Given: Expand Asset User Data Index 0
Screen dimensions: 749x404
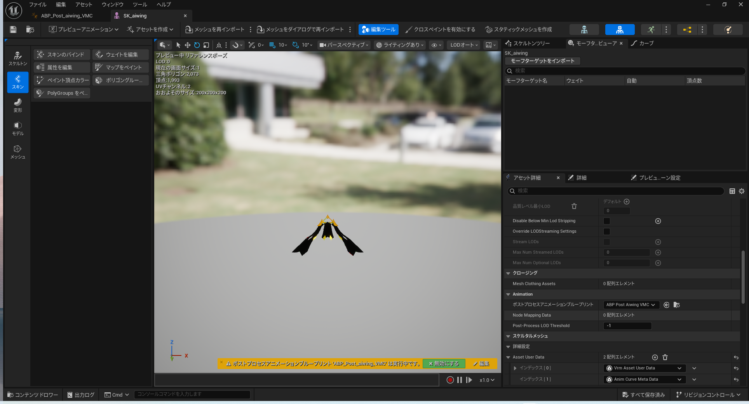Looking at the screenshot, I should tap(515, 368).
